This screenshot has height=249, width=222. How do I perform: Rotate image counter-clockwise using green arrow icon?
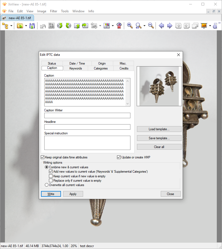pos(60,25)
